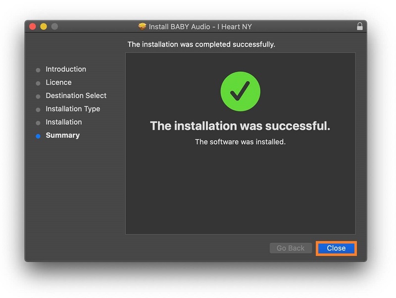Open the Destination Select step
Screen dimensions: 396x298
tap(76, 96)
